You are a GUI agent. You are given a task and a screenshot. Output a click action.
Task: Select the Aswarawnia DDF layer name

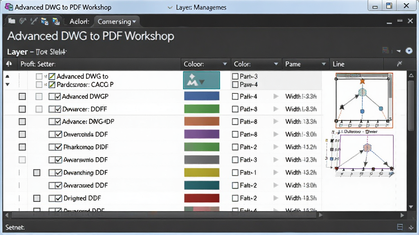click(85, 160)
